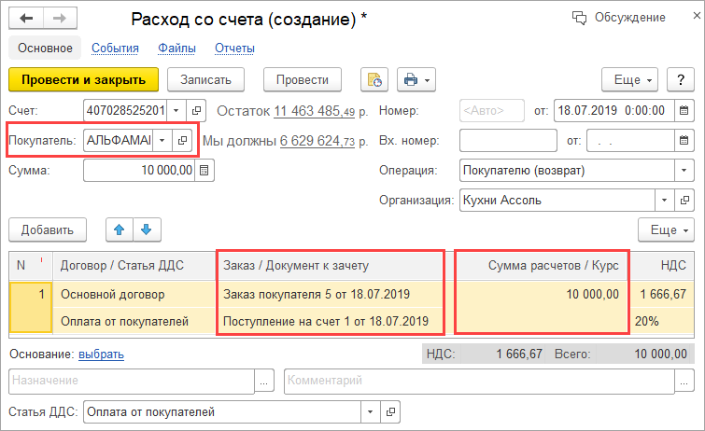
Task: Open the Обсуждение discussion panel
Action: (618, 18)
